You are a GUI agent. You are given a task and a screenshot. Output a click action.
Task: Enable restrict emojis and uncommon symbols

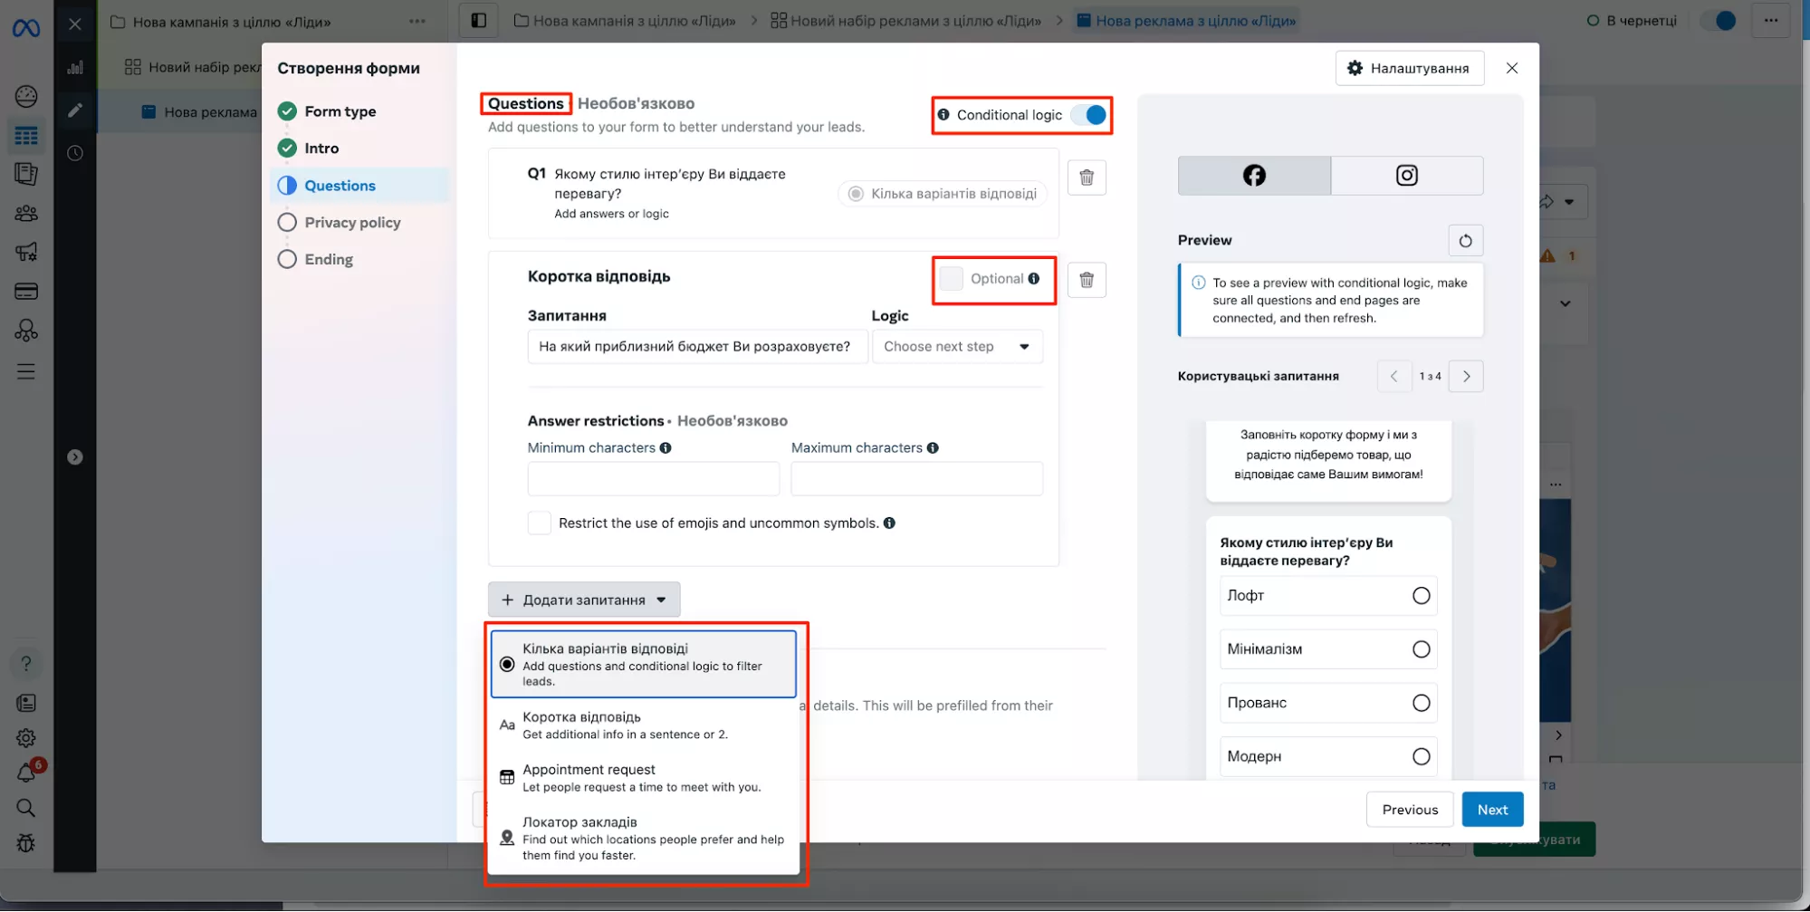[x=540, y=523]
